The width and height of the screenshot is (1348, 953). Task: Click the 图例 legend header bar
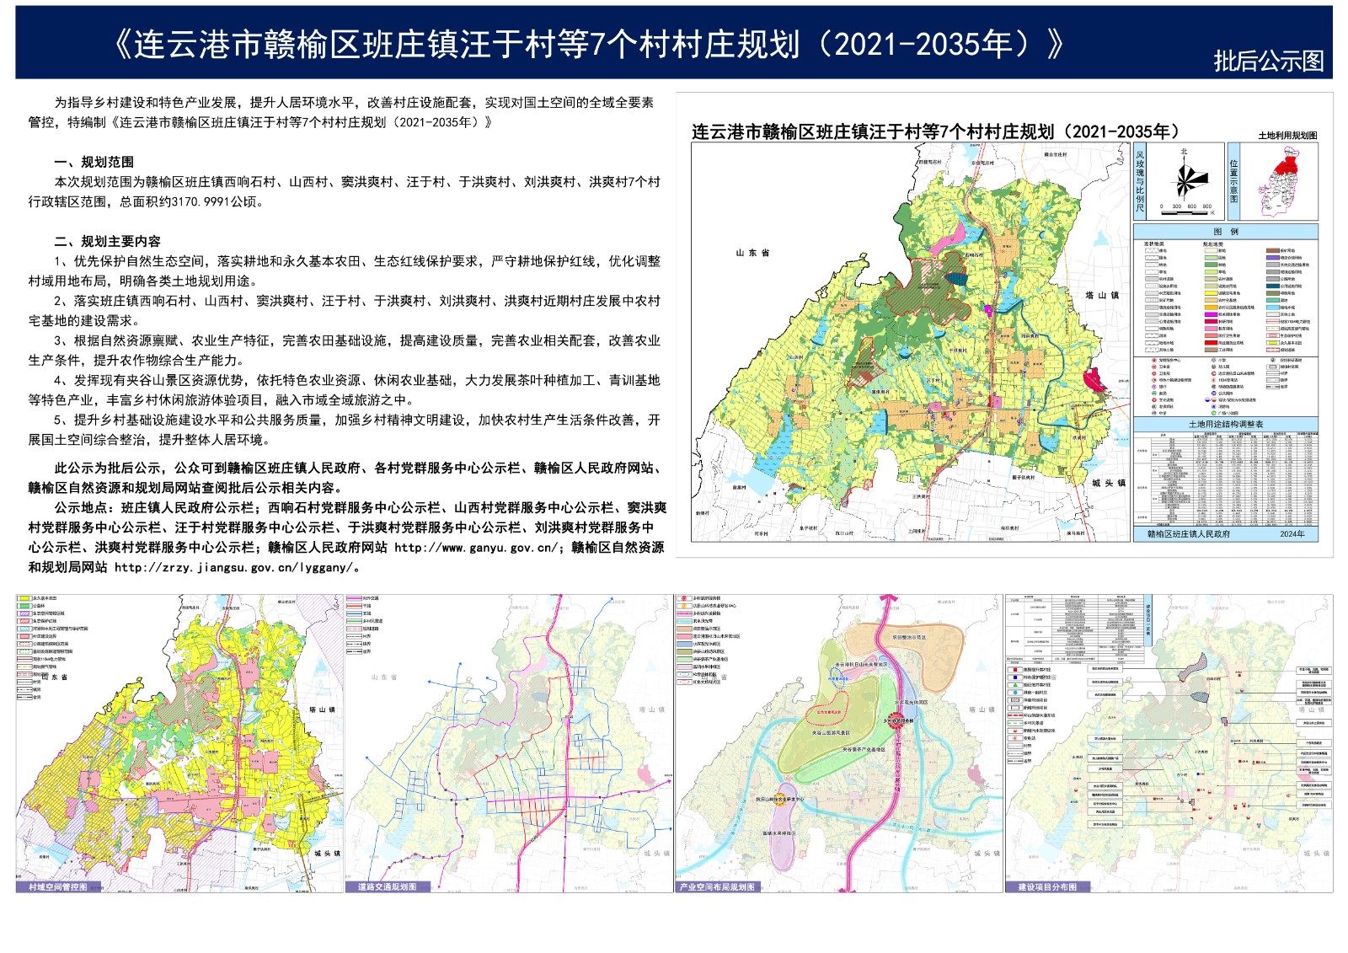pos(1225,232)
